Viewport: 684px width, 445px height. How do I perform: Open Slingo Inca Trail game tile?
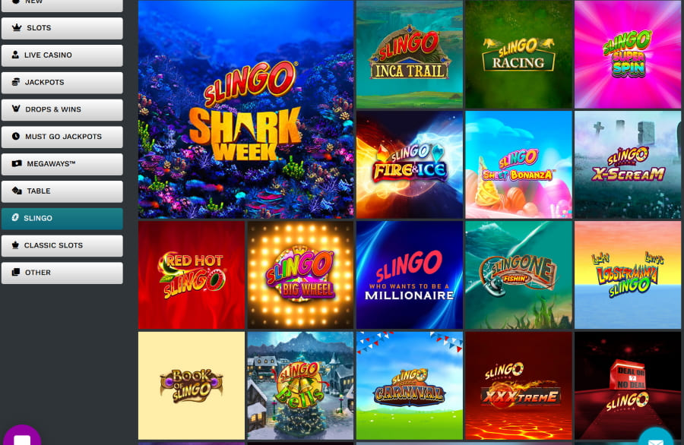(410, 54)
